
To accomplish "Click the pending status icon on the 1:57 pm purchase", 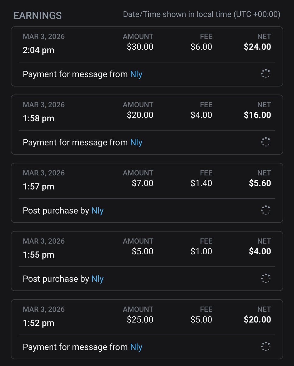I will 266,210.
